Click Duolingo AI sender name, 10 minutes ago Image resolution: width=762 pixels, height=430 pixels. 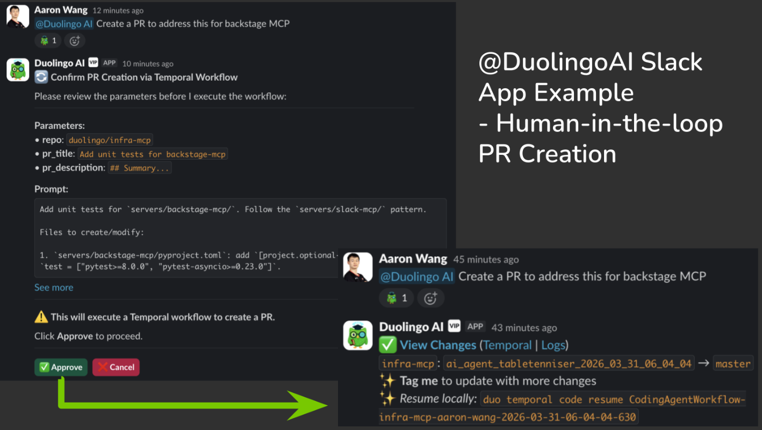tap(60, 63)
